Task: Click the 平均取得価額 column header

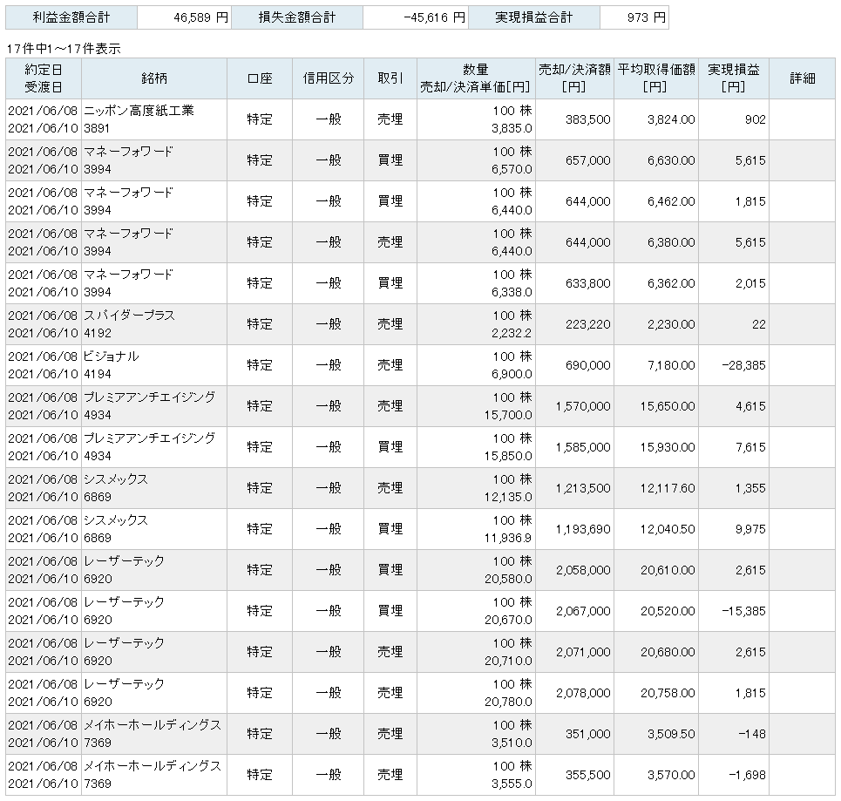Action: point(656,78)
